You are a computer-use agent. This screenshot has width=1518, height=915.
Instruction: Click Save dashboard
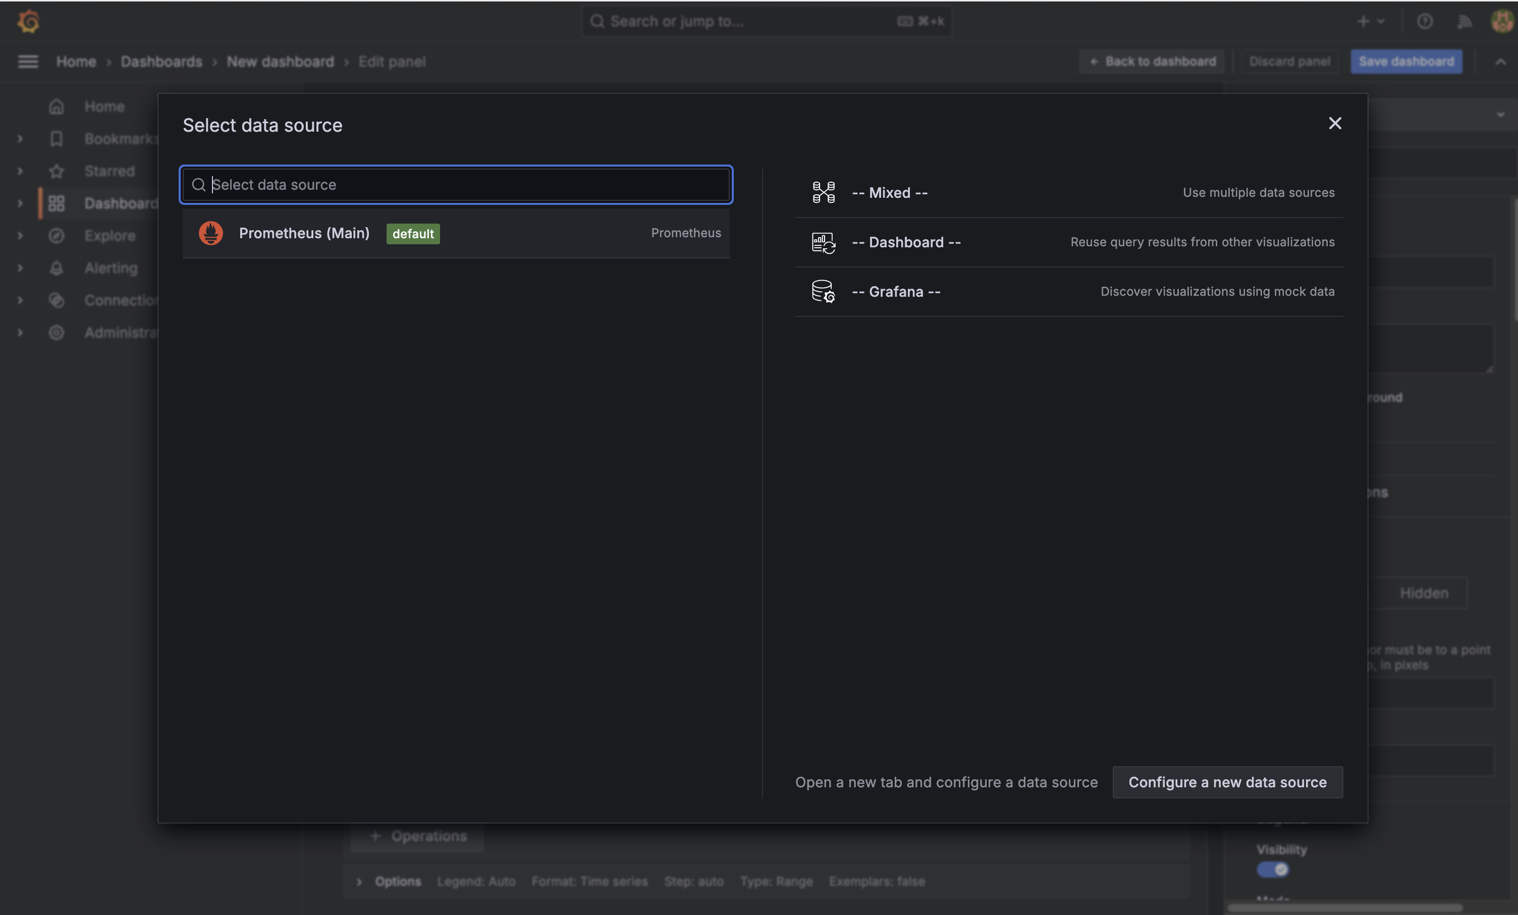[x=1406, y=61]
